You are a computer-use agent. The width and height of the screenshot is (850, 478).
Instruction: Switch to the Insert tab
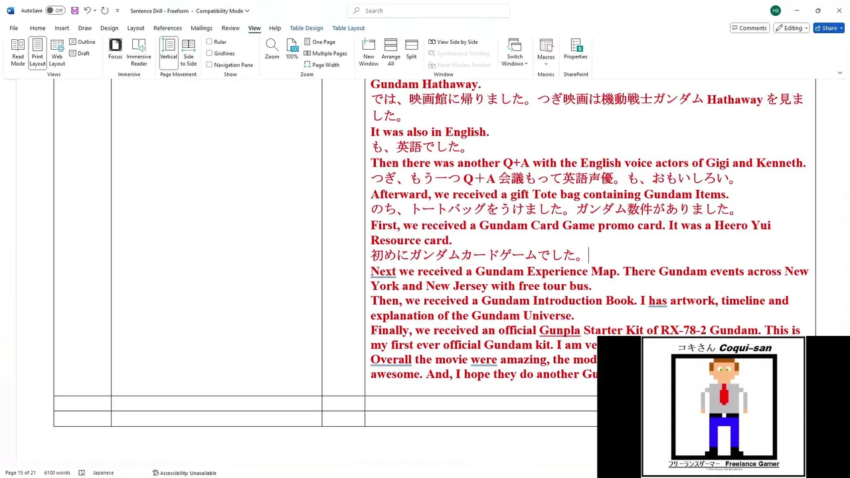(62, 28)
